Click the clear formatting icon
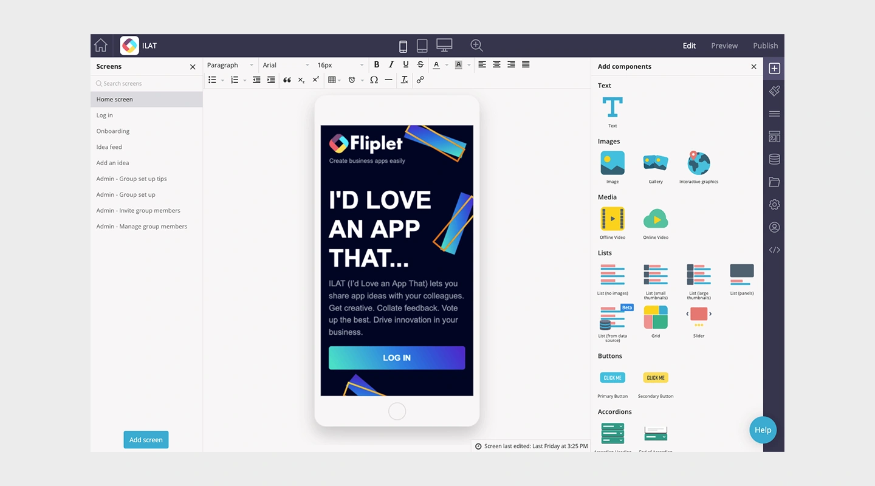 (404, 80)
